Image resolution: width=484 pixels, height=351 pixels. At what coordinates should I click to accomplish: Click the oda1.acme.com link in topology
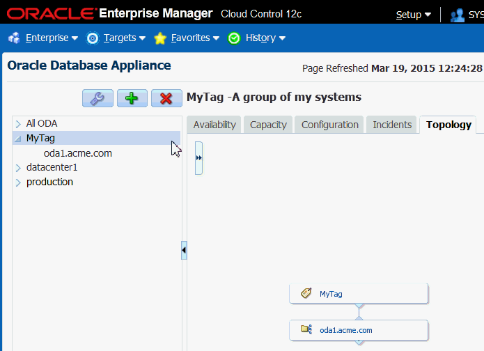345,330
